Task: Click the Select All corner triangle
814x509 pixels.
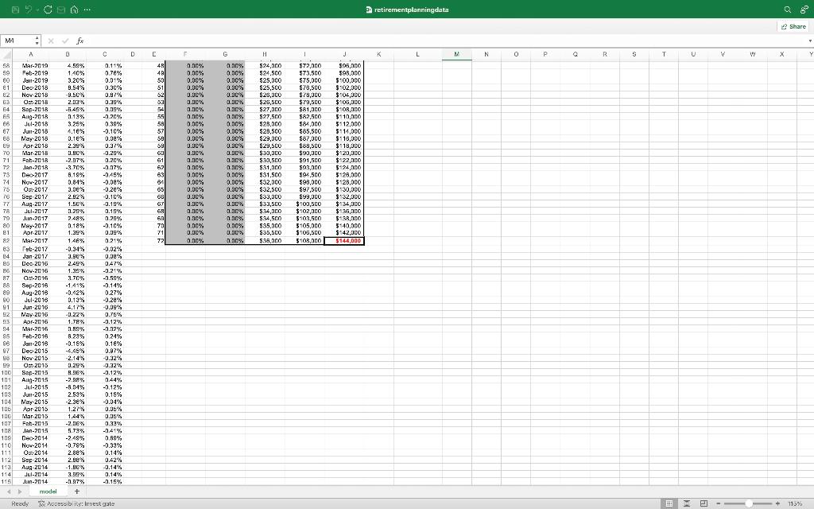Action: (x=6, y=55)
